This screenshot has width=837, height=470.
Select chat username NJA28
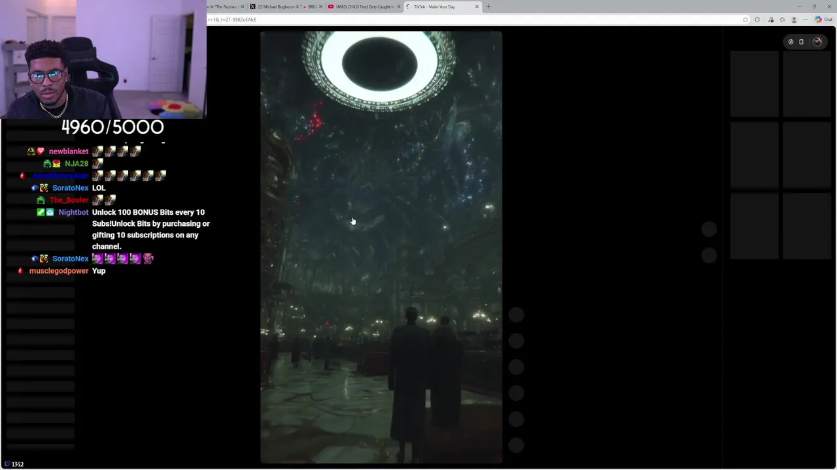pos(77,164)
